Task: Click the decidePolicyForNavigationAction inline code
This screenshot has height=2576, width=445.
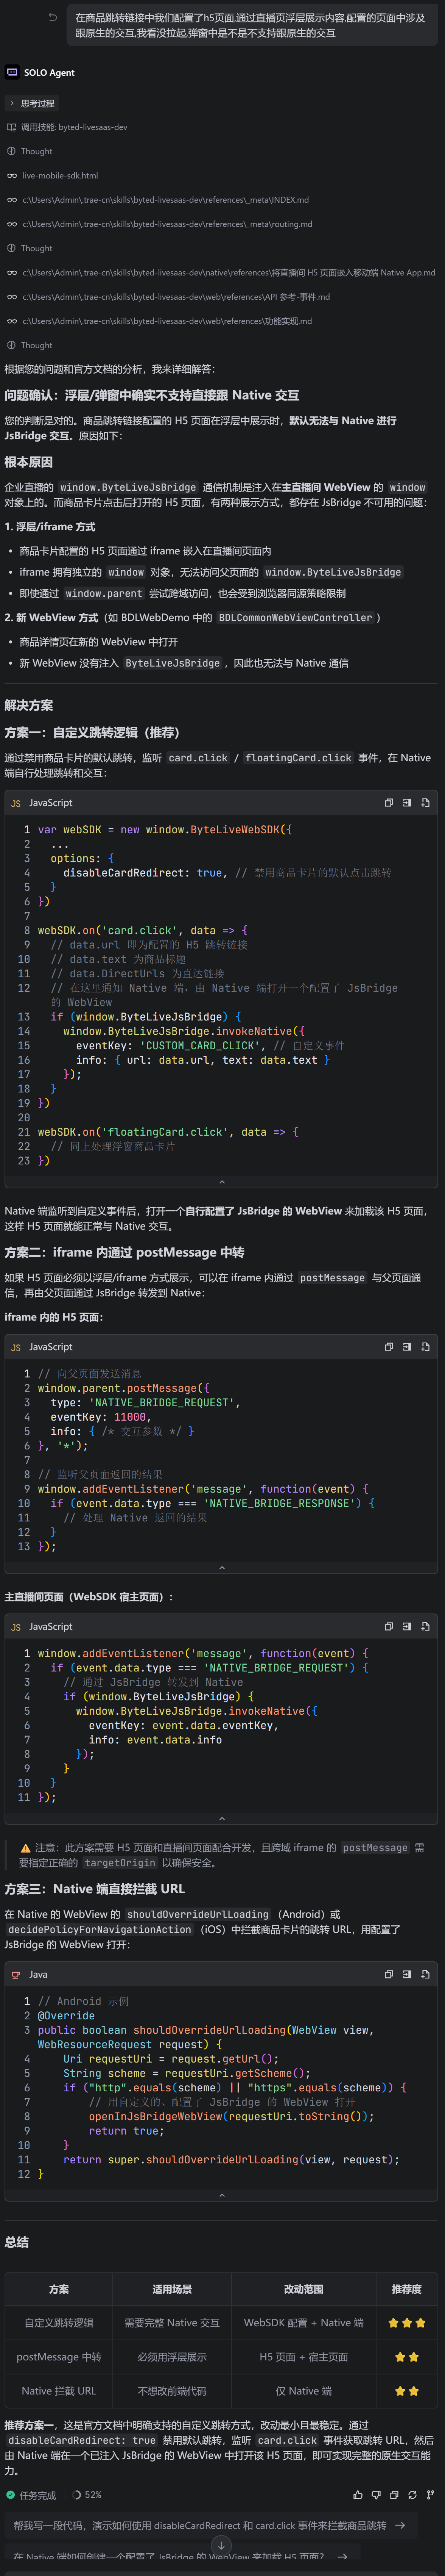Action: click(100, 1930)
